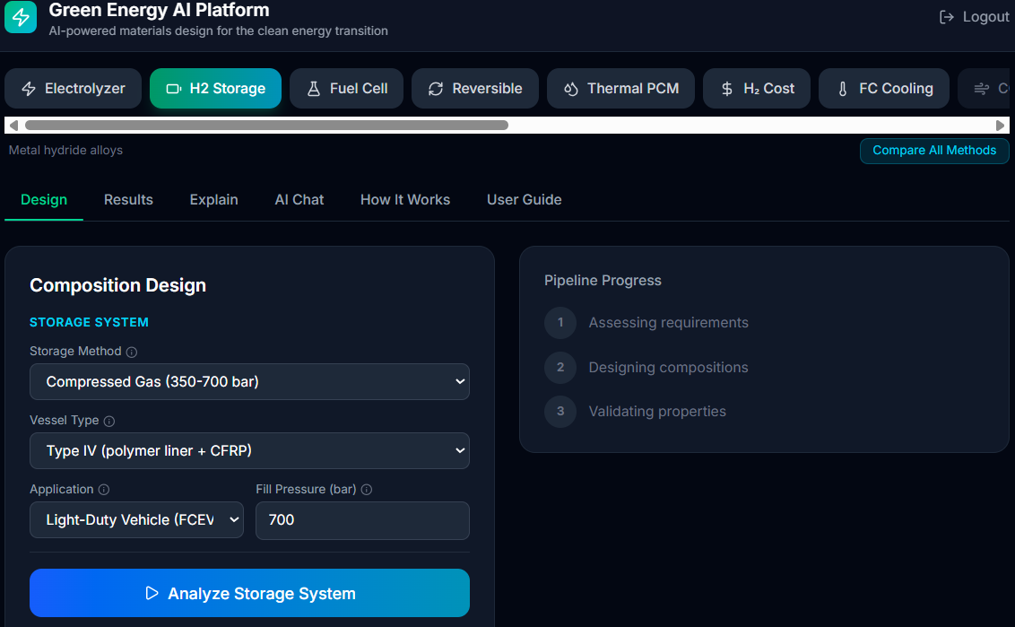Click the 'Metal hydride alloys' subtitle
Screen dimensions: 1015x627
(65, 151)
